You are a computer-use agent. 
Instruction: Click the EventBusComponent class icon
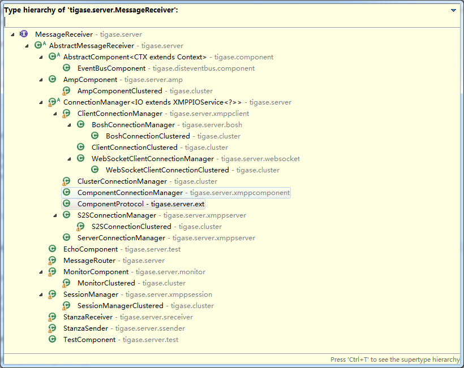pyautogui.click(x=67, y=68)
